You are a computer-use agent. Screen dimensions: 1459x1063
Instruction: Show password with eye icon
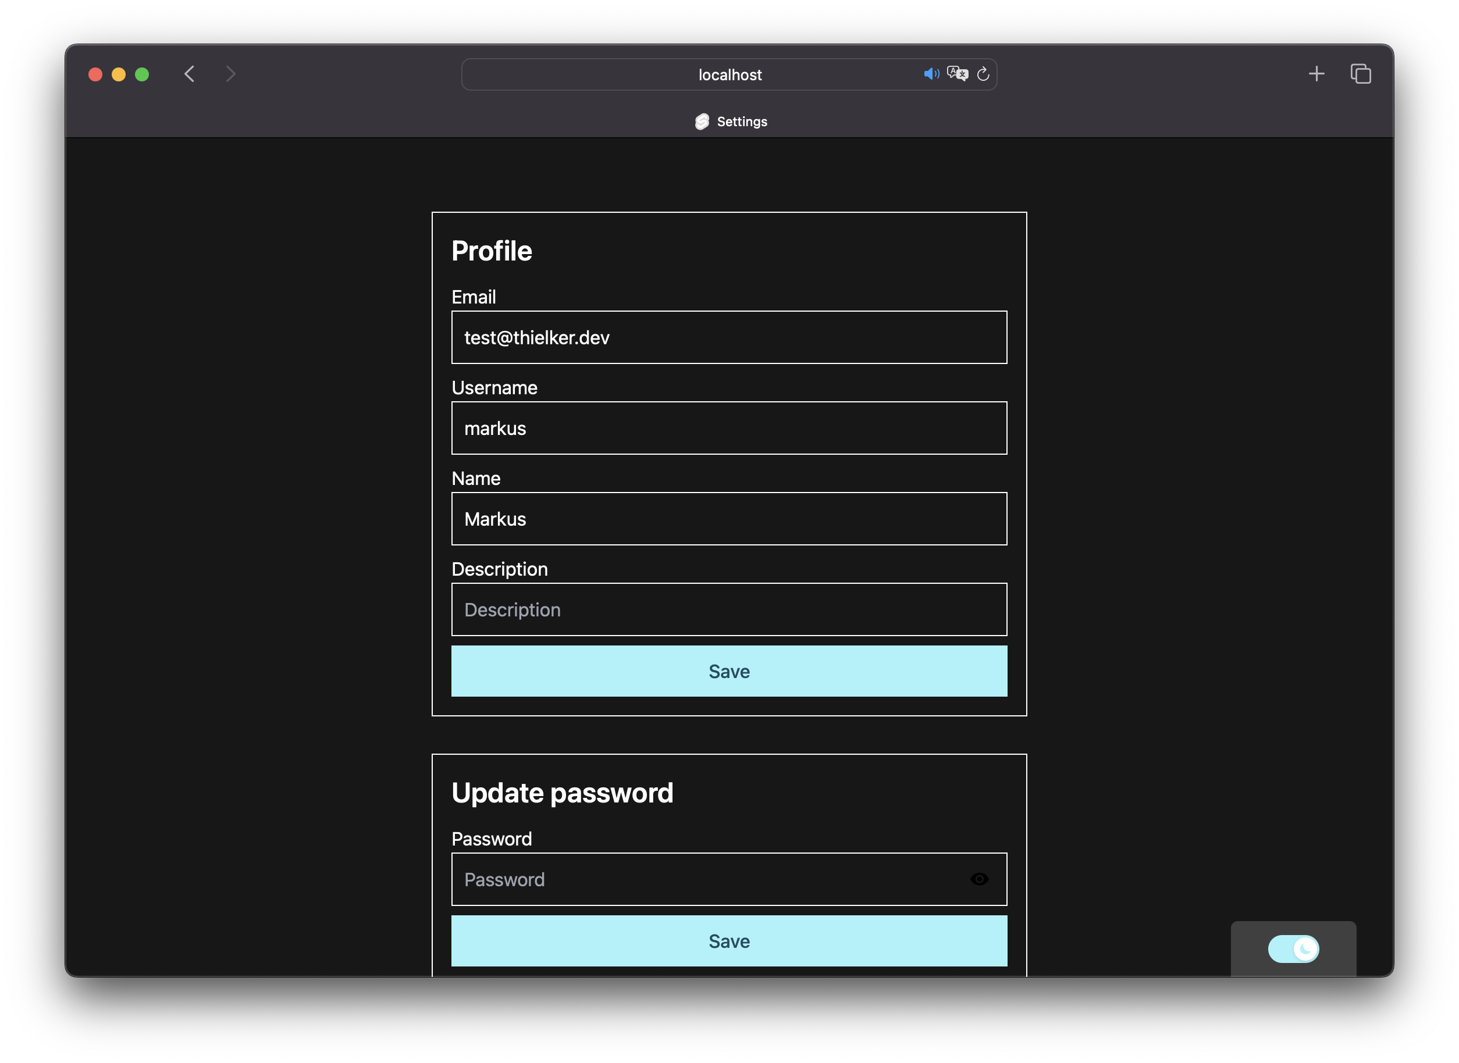coord(979,879)
